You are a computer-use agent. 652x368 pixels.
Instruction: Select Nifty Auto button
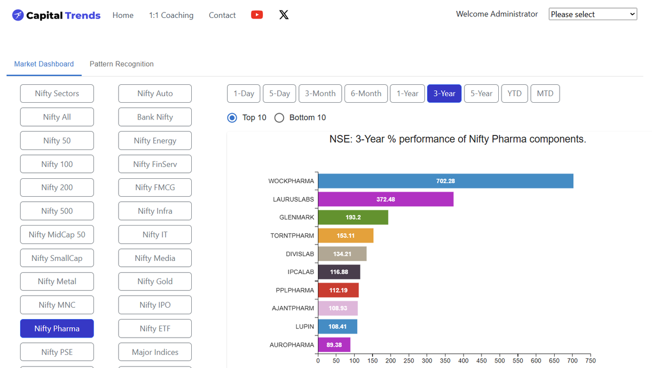click(155, 93)
